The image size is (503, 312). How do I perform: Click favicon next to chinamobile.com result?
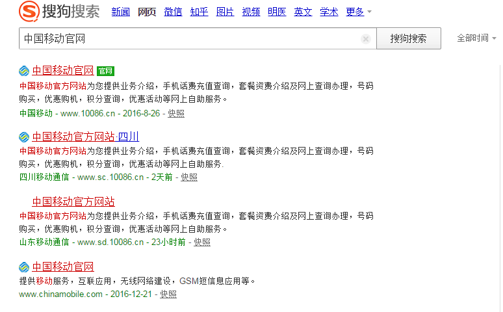point(24,266)
